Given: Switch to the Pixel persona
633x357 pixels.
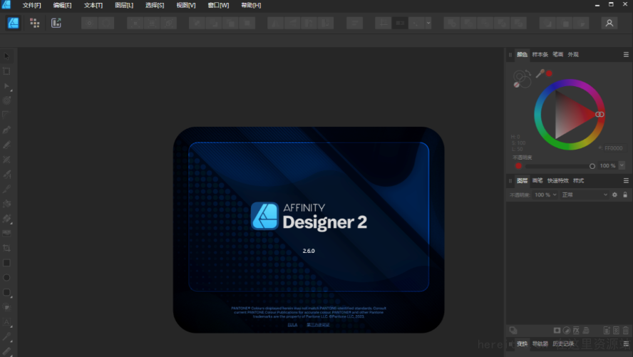Looking at the screenshot, I should point(35,23).
